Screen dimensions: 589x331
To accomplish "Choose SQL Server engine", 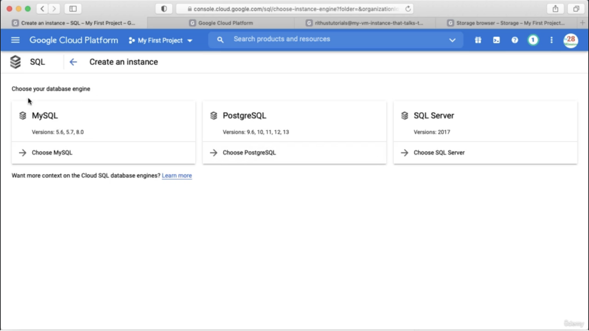I will coord(439,153).
